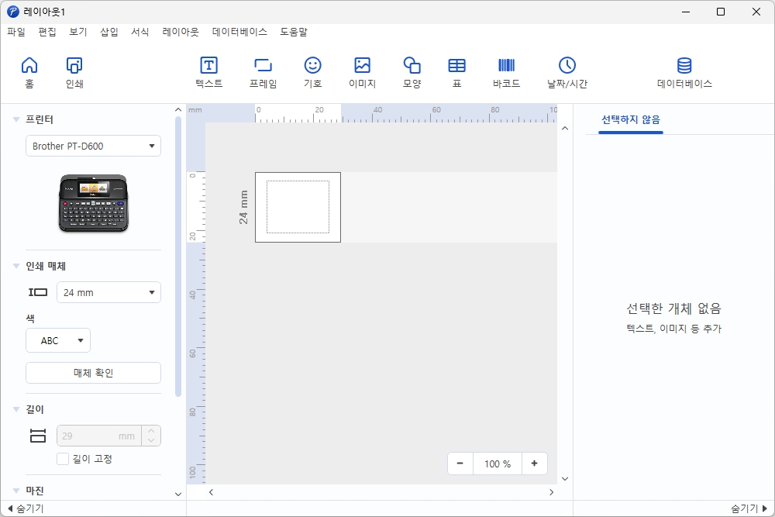Click the 매체 확인 button
The width and height of the screenshot is (775, 517).
click(94, 373)
